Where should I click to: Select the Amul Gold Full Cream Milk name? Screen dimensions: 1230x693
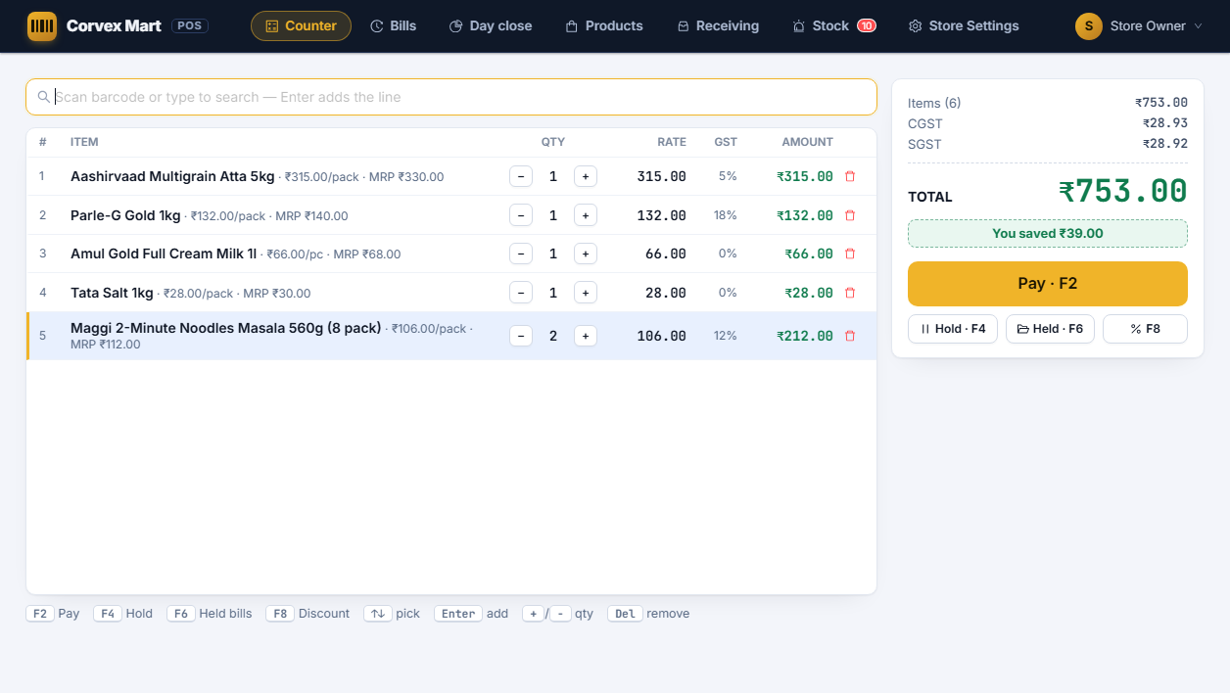click(x=164, y=254)
